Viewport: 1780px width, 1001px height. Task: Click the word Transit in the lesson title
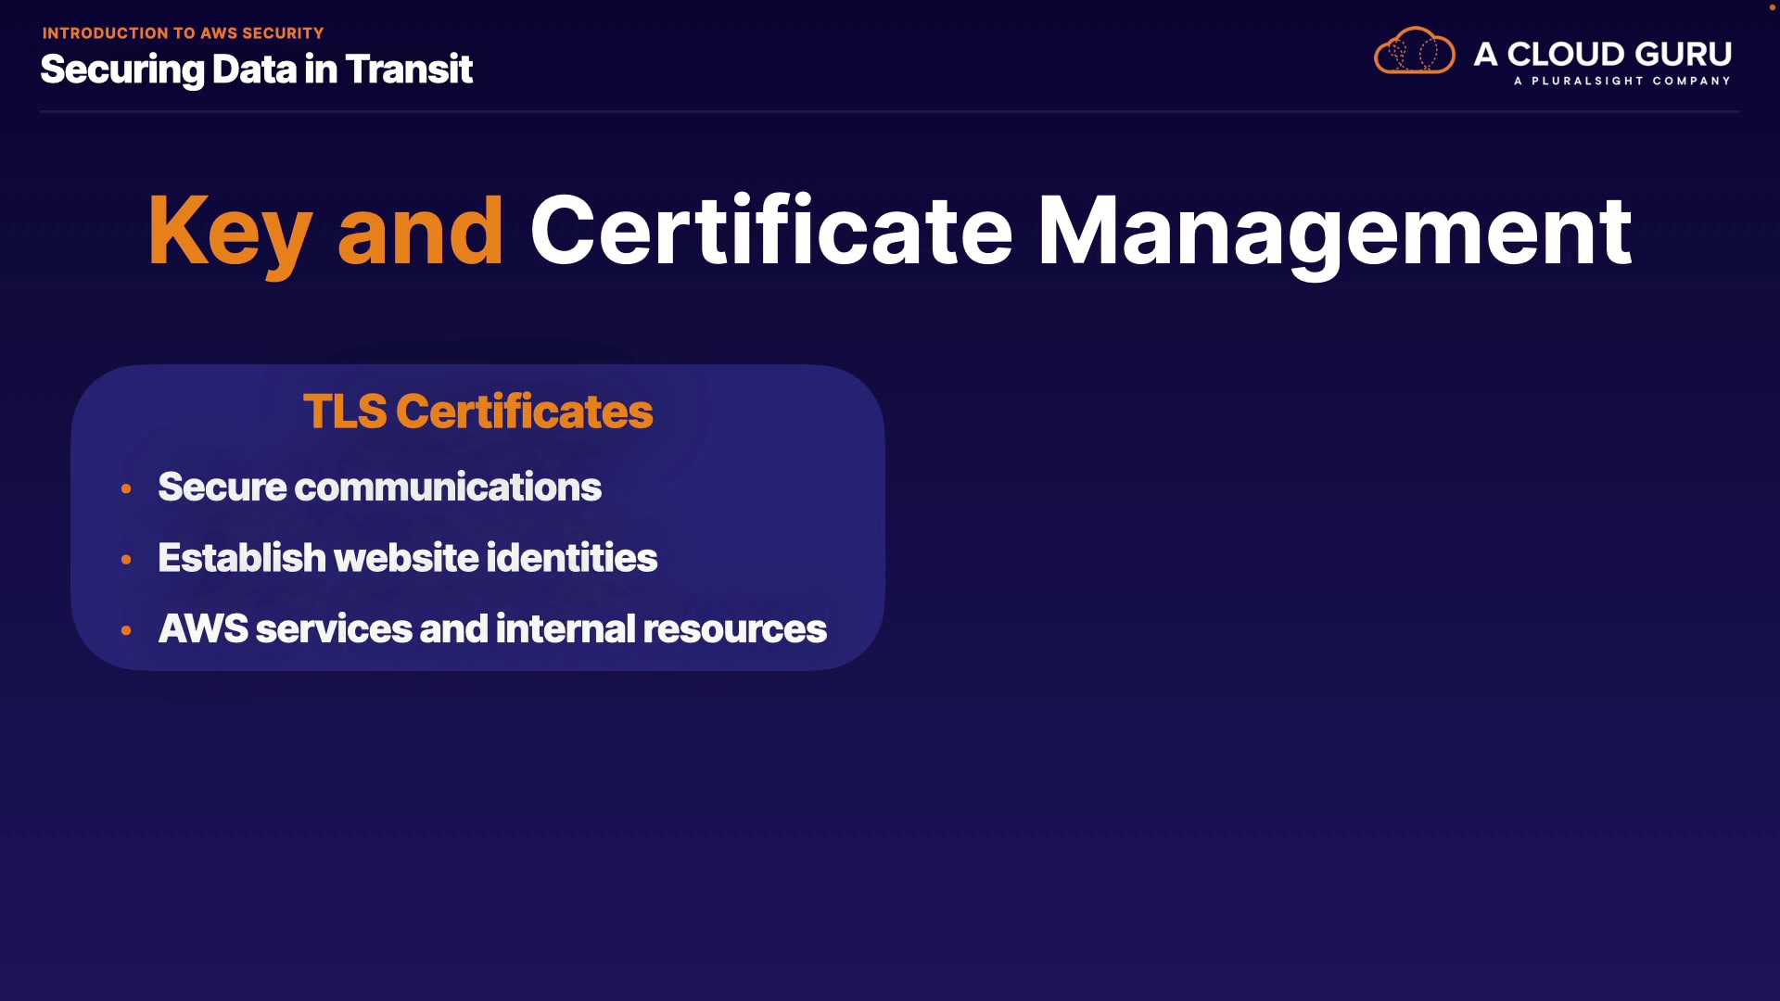pyautogui.click(x=408, y=70)
